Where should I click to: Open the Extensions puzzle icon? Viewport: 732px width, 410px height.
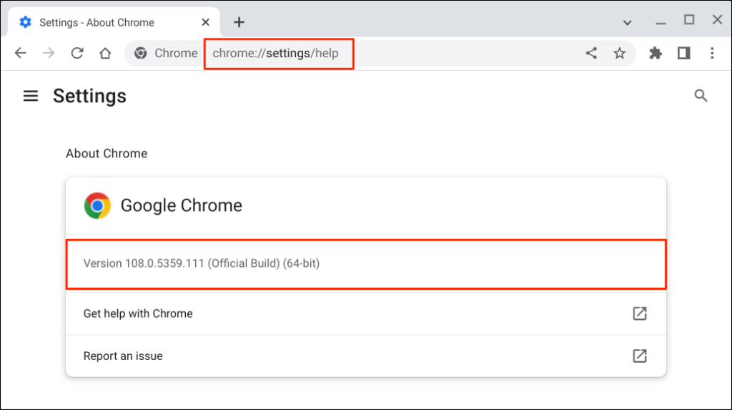[656, 53]
